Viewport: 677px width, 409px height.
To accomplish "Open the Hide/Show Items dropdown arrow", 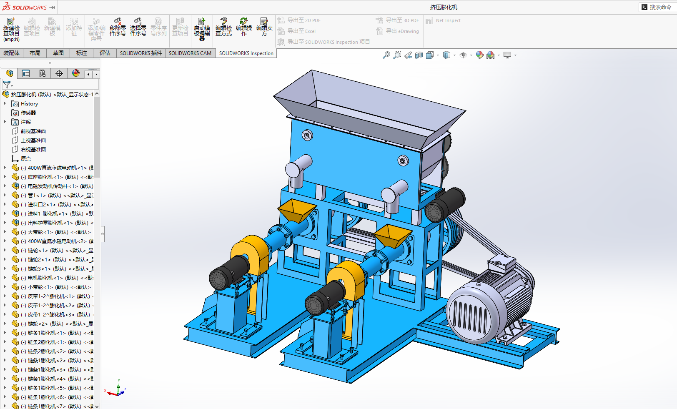I will 471,55.
